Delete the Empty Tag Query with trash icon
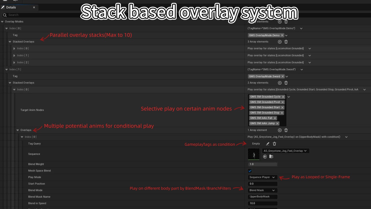Screen dimensions: 371x209 pyautogui.click(x=274, y=144)
